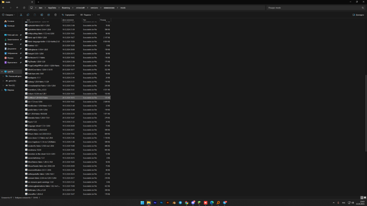Select file lithium-fabric-mc1.20.6-0.12.5
The height and width of the screenshot is (206, 367).
(x=68, y=134)
